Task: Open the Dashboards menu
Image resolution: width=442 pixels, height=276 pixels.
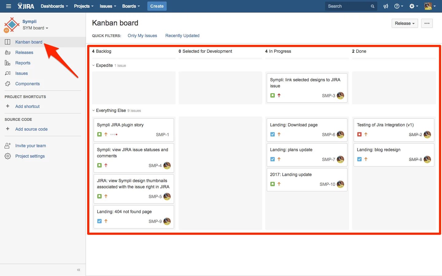Action: [54, 6]
